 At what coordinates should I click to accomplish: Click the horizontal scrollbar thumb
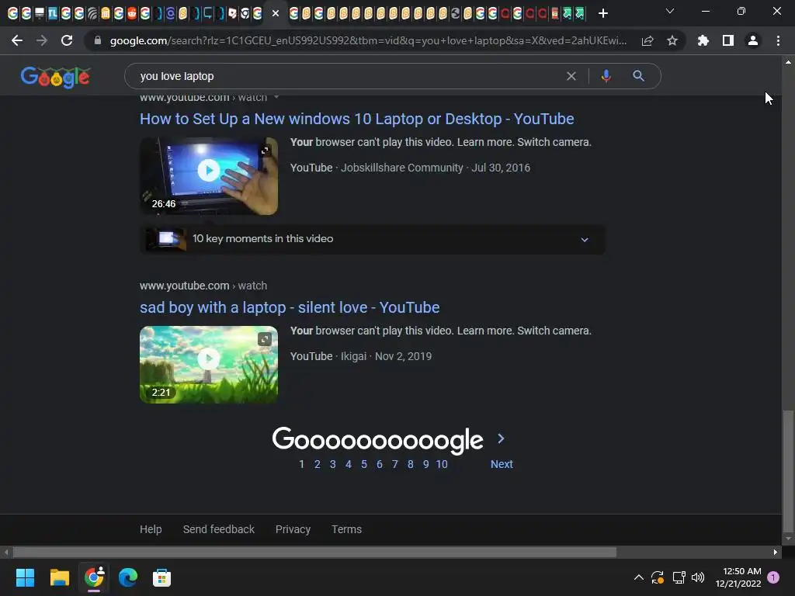click(x=314, y=552)
